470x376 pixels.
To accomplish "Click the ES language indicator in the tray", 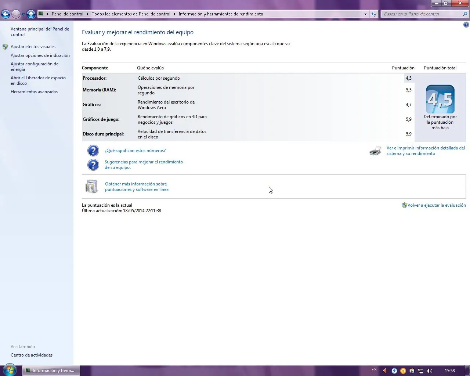I will tap(374, 370).
